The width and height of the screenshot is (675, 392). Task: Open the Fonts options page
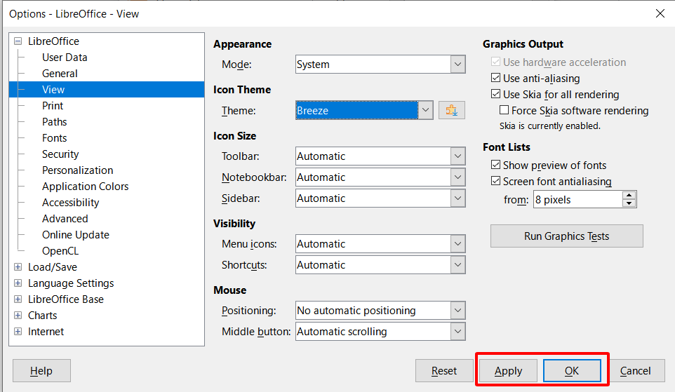pos(54,138)
